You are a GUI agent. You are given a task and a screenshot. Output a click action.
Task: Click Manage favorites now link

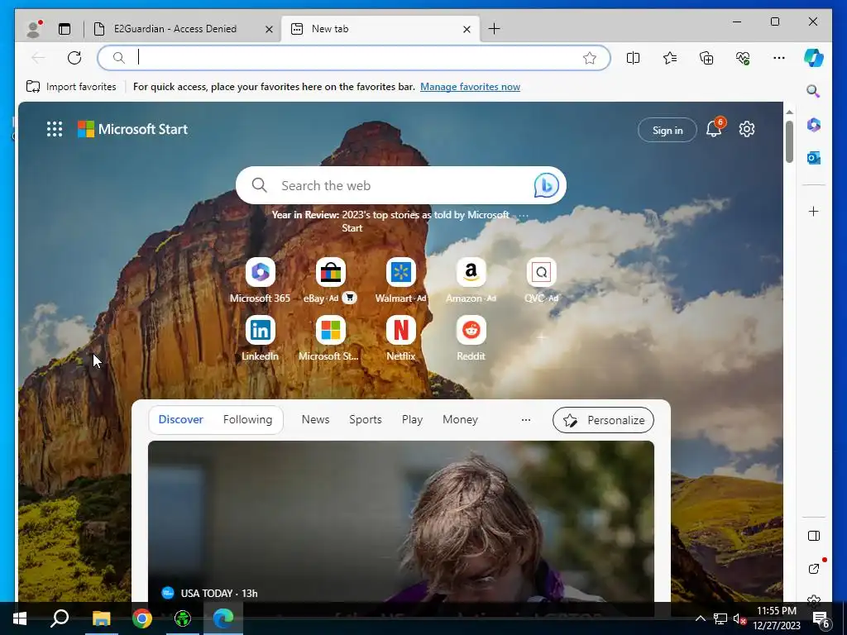pyautogui.click(x=470, y=86)
